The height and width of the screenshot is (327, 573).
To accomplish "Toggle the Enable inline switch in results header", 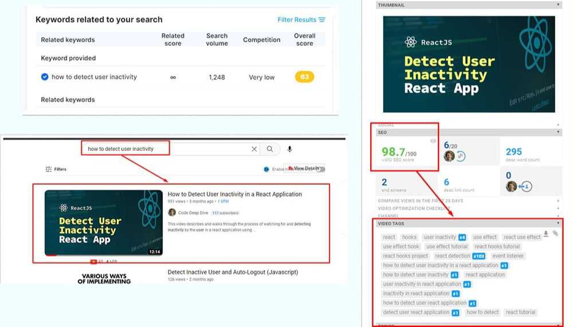I will [321, 169].
